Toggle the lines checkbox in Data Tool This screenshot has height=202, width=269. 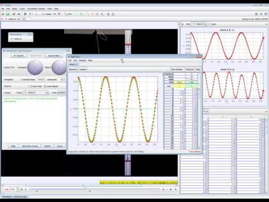(192, 79)
